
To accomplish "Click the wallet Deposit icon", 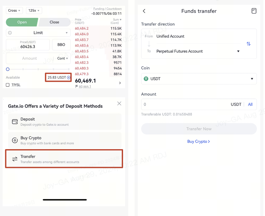I will point(15,122).
